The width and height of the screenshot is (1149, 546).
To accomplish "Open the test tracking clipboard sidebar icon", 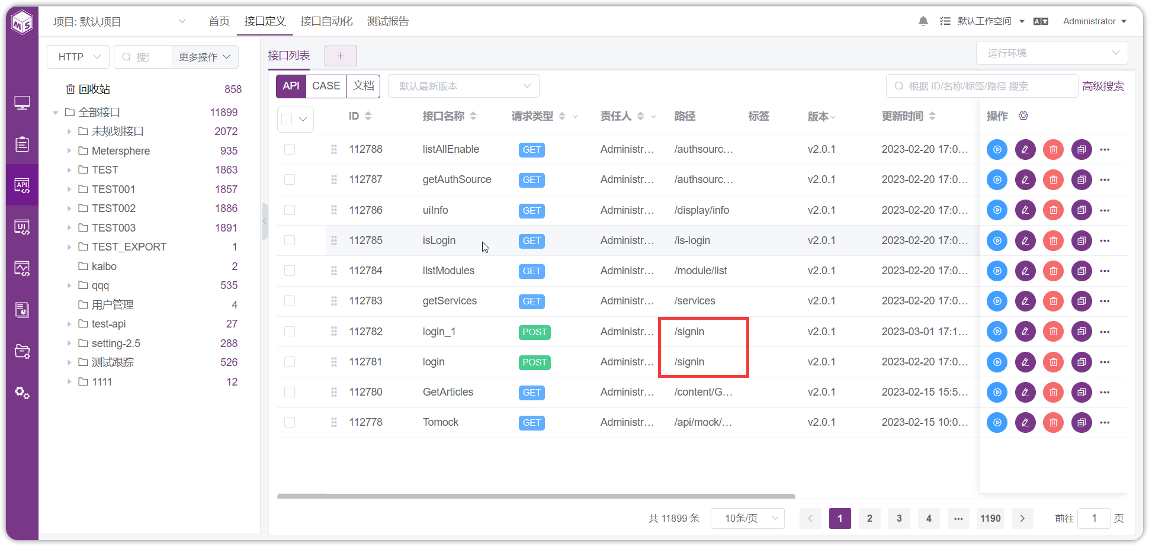I will click(x=22, y=144).
